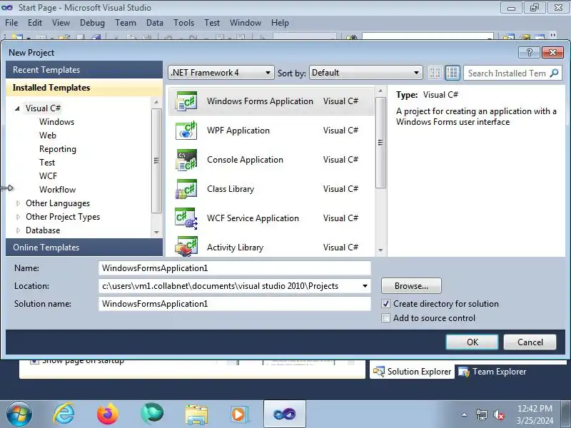
Task: Open Firefox from the taskbar
Action: click(108, 414)
